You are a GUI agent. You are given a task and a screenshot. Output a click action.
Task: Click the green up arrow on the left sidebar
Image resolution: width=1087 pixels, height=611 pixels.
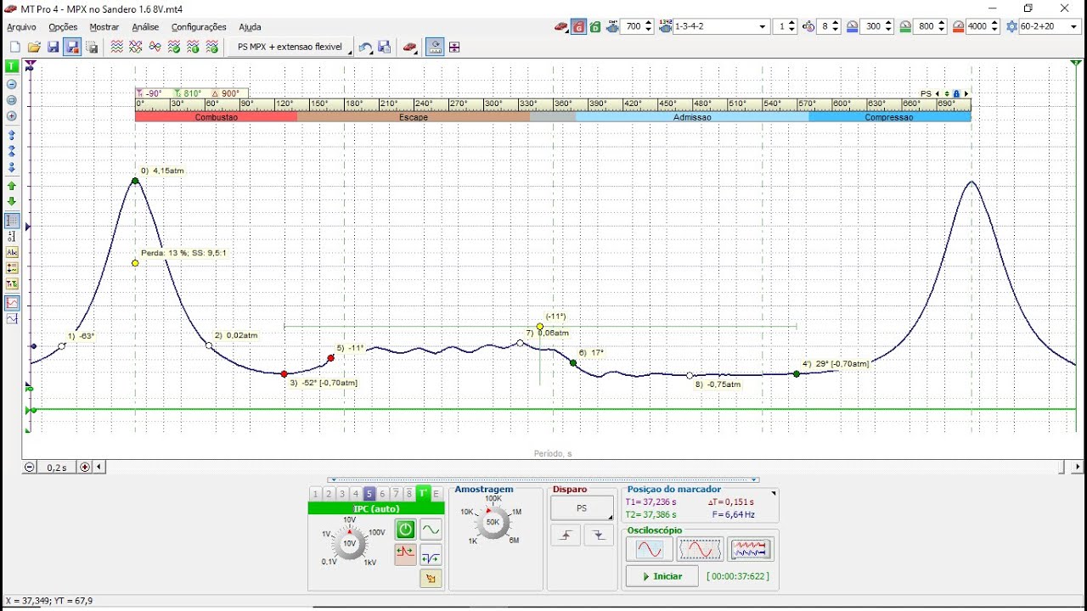pyautogui.click(x=12, y=185)
